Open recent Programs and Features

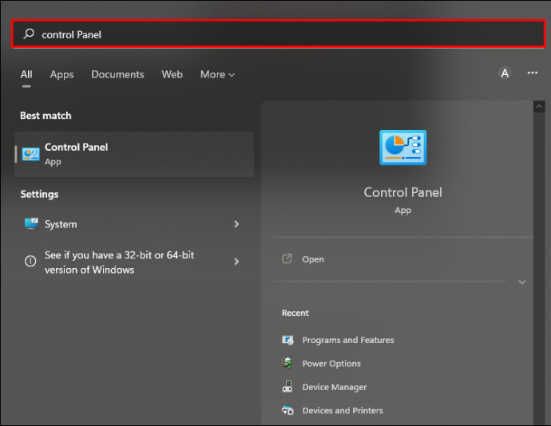tap(348, 340)
